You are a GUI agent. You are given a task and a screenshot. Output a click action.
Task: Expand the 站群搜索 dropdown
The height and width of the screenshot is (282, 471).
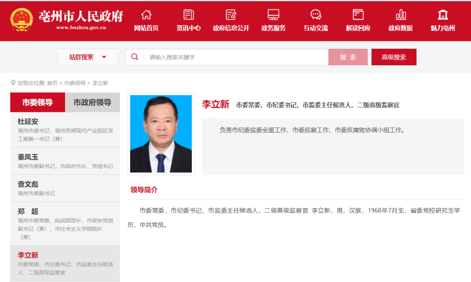(87, 57)
